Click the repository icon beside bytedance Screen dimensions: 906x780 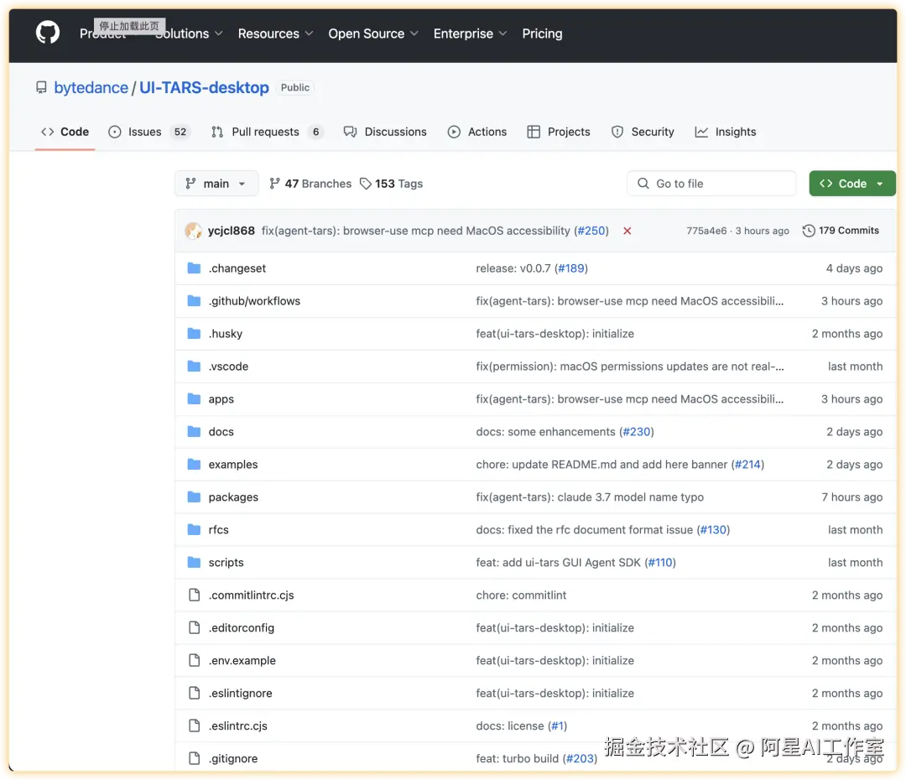coord(41,87)
